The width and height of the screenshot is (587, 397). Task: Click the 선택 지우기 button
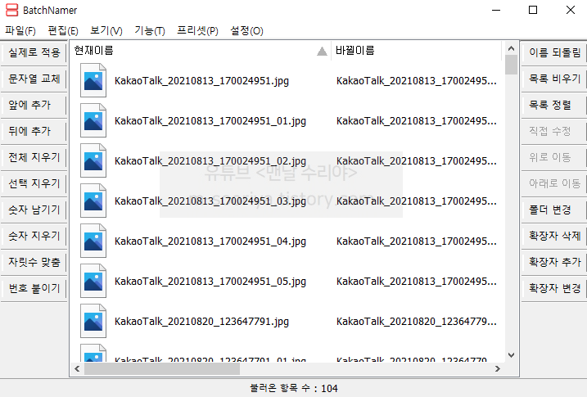[x=34, y=183]
